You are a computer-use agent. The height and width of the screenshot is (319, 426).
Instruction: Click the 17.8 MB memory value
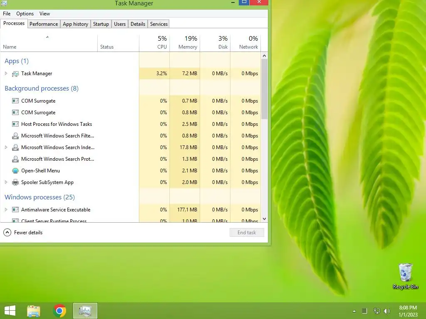coord(188,147)
